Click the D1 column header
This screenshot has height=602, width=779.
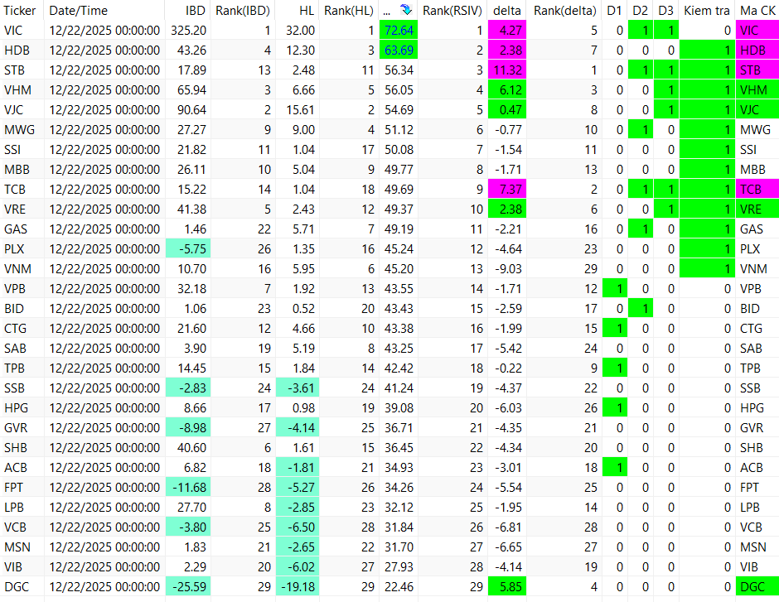point(615,11)
